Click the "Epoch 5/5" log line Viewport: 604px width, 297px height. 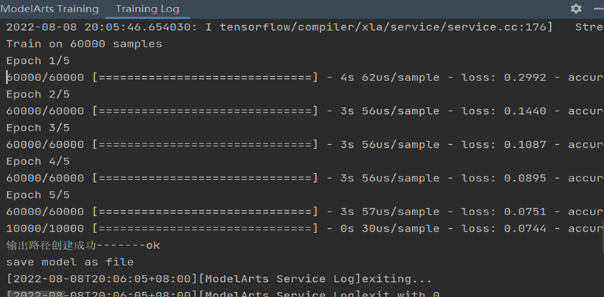tap(38, 195)
